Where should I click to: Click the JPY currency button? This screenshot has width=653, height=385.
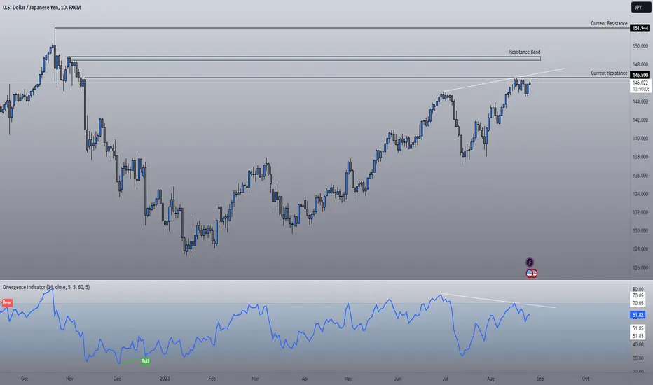coord(640,8)
